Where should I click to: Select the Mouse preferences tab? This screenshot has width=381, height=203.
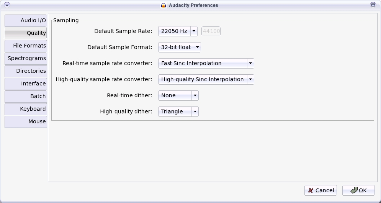point(26,121)
